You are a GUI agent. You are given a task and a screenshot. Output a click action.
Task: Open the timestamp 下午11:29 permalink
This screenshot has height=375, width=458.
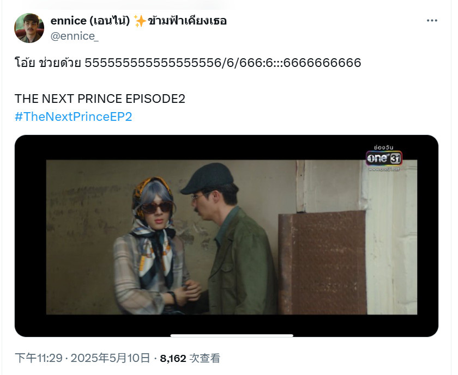pyautogui.click(x=39, y=358)
